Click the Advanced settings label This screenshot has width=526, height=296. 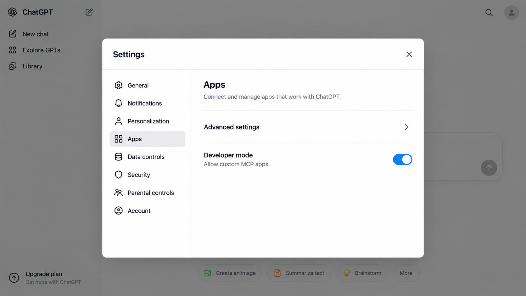point(232,127)
